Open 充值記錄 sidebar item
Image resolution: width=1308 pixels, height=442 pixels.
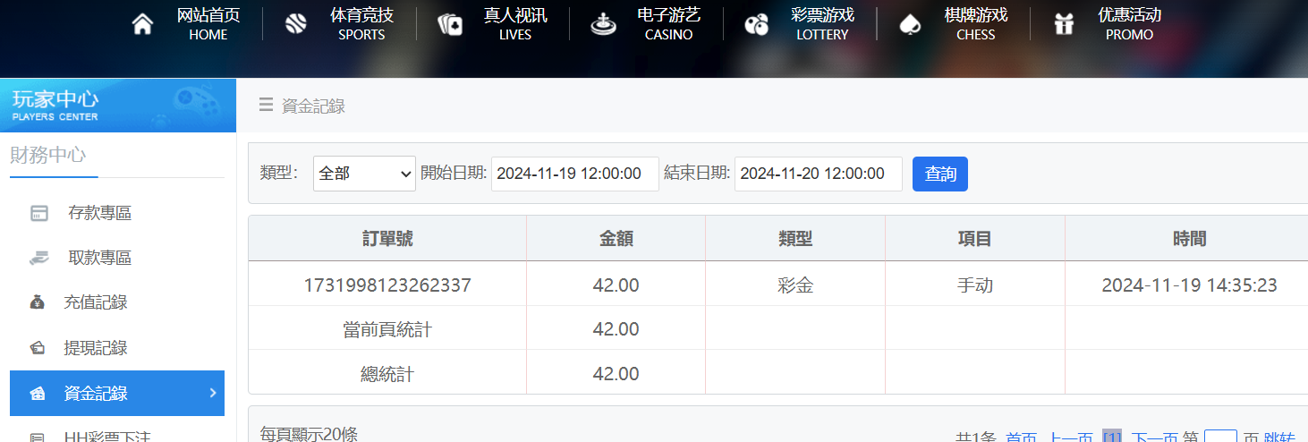click(95, 302)
